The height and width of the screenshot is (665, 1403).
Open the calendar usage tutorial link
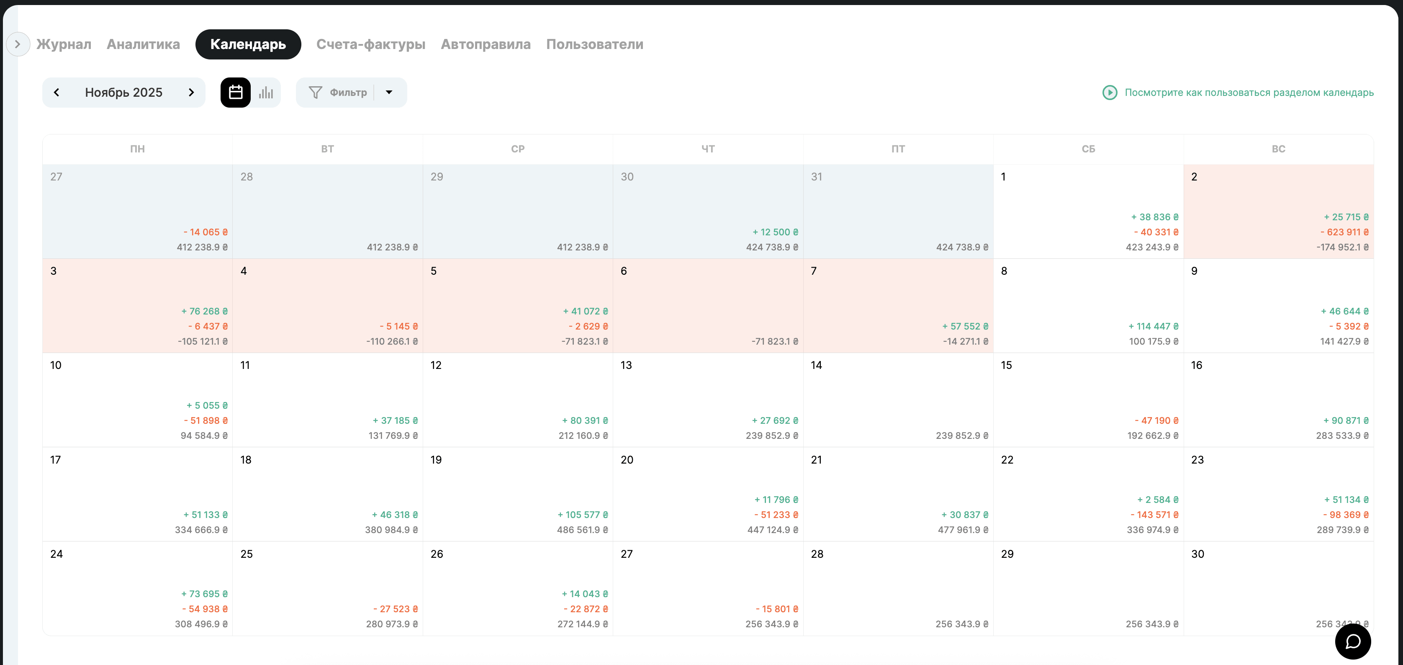tap(1249, 93)
